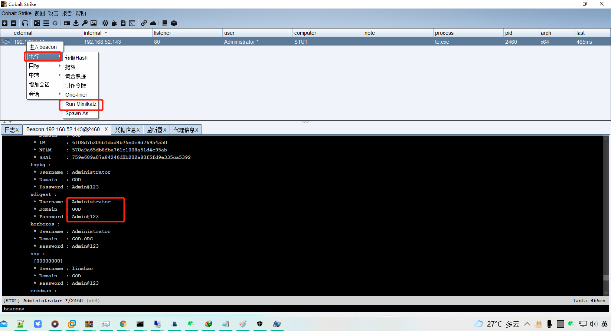Switch to target view crosshair icon
611x331 pixels.
tap(55, 23)
